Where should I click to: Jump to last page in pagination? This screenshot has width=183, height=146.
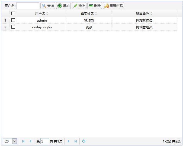[76, 141]
